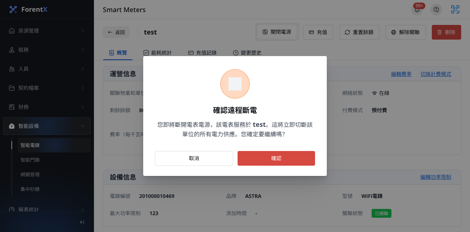Open the notifications bell with 99+ badge
This screenshot has width=470, height=232.
click(417, 10)
